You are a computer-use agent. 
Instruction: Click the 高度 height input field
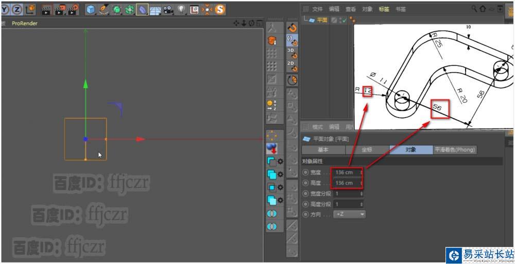pyautogui.click(x=347, y=183)
